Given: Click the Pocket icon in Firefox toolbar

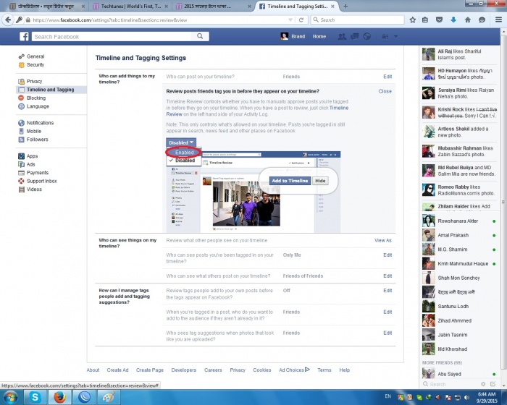Looking at the screenshot, I should (439, 20).
